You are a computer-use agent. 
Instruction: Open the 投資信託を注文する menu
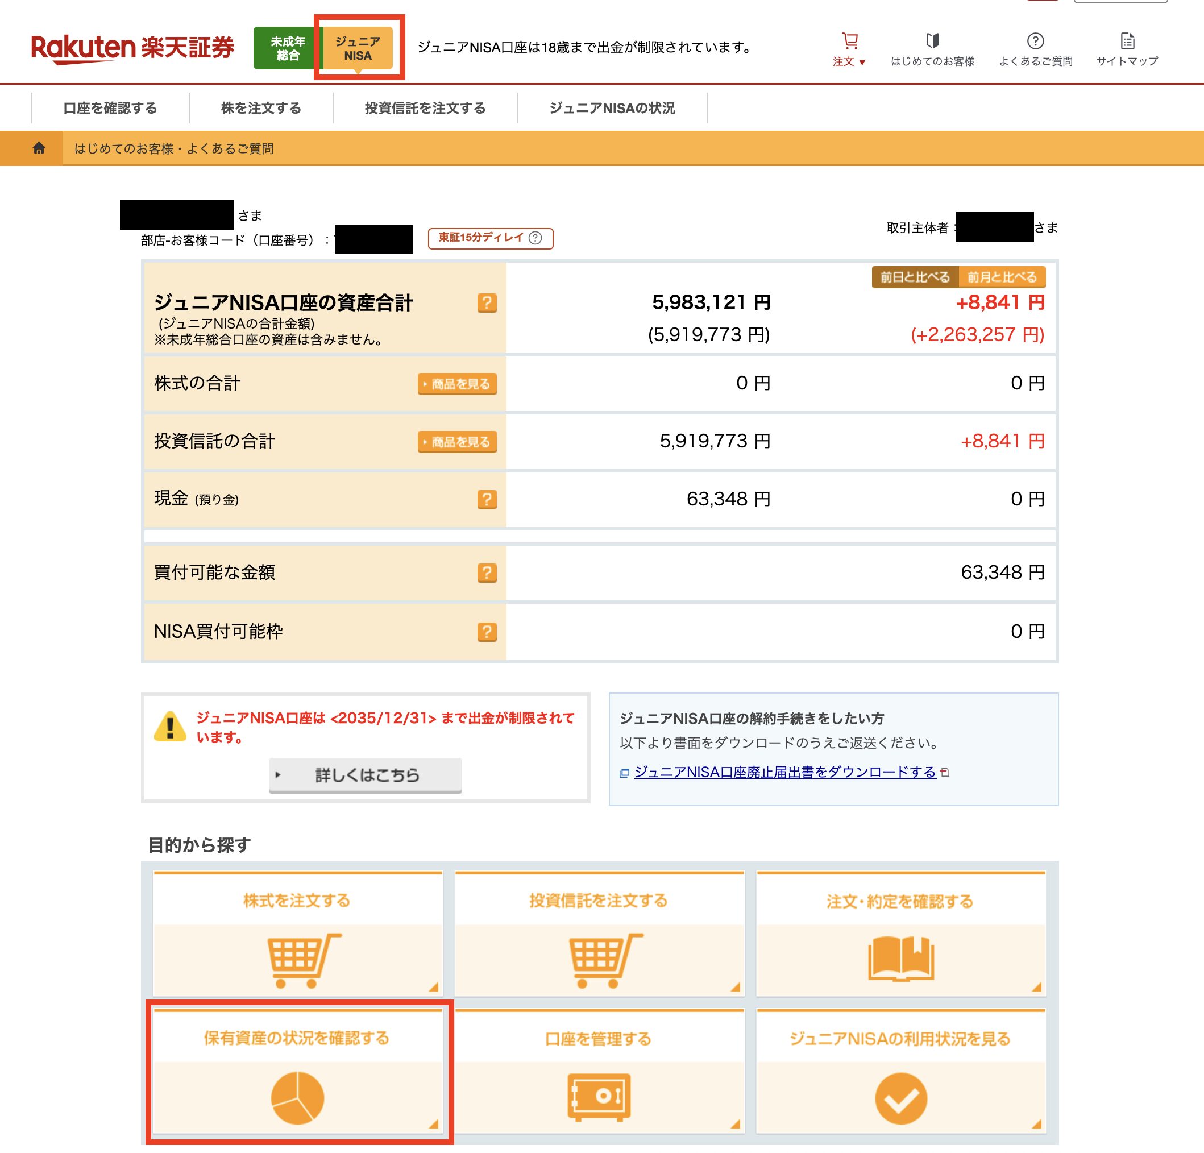click(x=425, y=108)
